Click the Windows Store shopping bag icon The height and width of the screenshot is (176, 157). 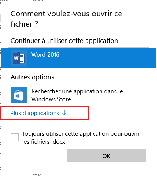click(x=19, y=95)
